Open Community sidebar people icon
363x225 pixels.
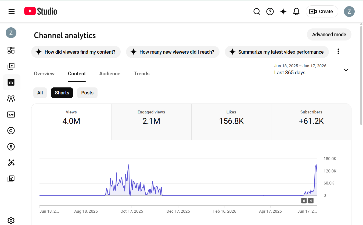pyautogui.click(x=11, y=98)
